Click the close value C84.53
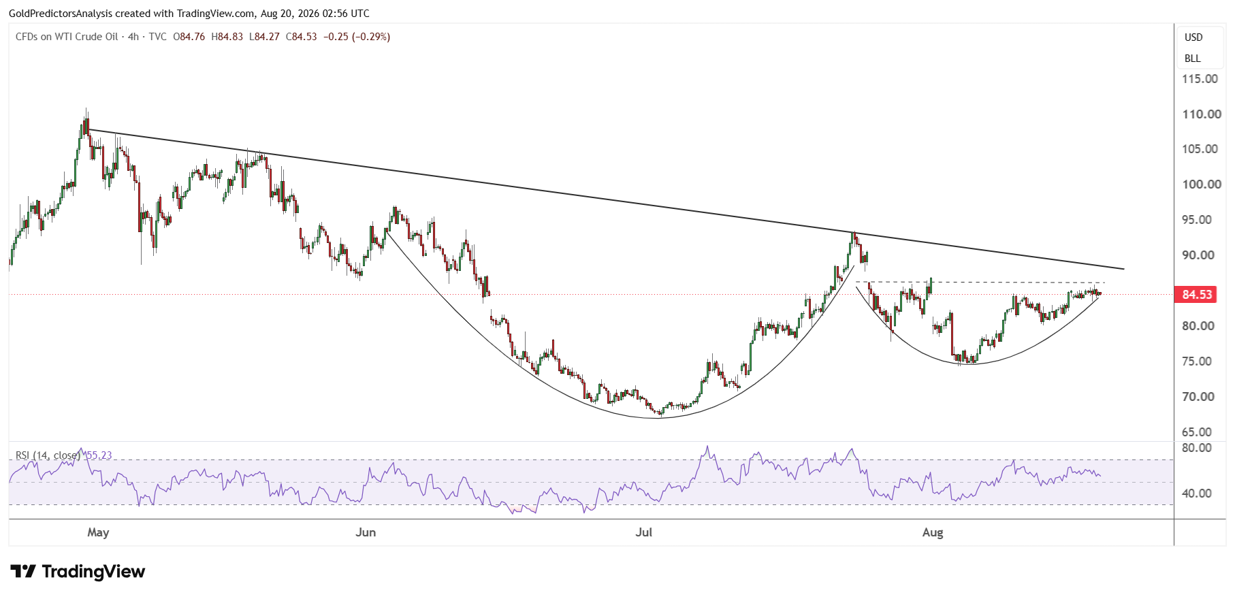The image size is (1235, 597). 301,37
